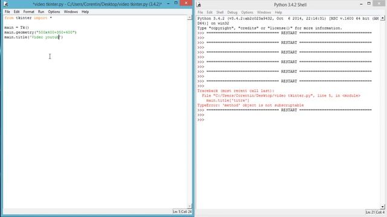Open Windows menu in Python Shell window
The image size is (387, 217).
click(264, 12)
